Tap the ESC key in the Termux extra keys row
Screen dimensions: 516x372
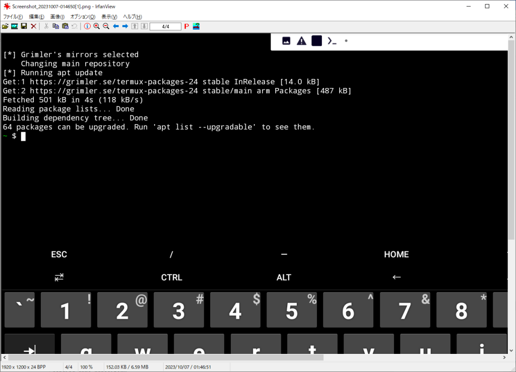pyautogui.click(x=59, y=254)
